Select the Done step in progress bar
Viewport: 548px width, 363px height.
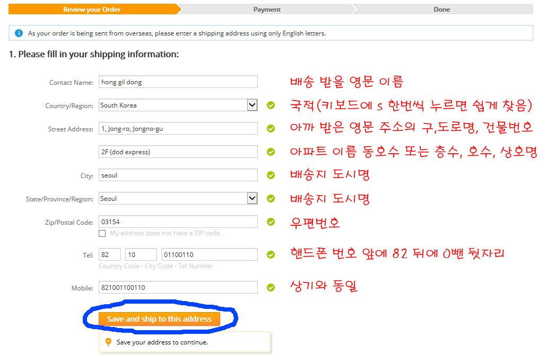tap(441, 10)
